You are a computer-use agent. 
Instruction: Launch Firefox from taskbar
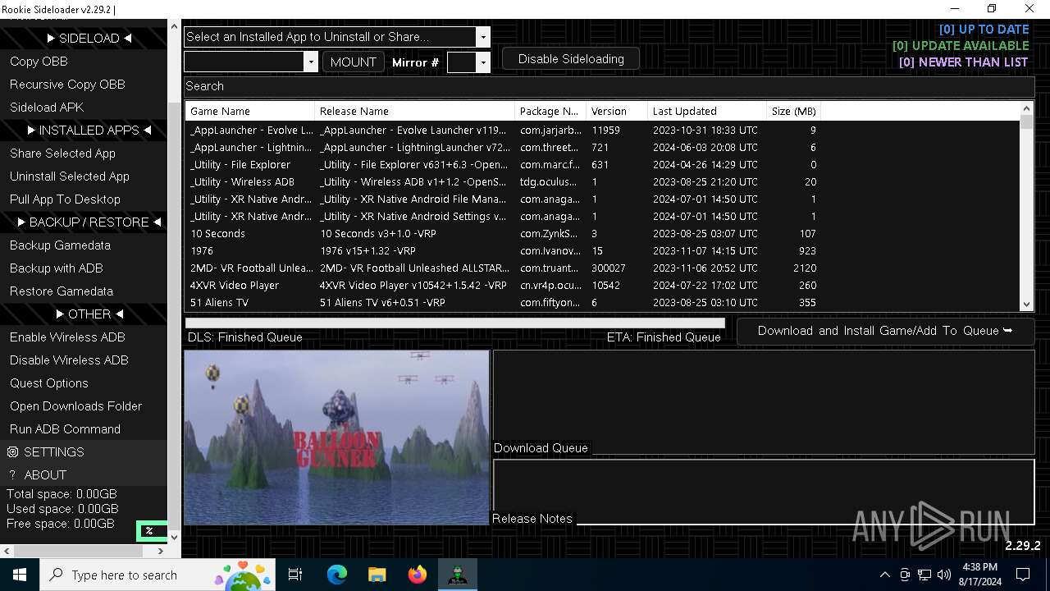point(418,575)
